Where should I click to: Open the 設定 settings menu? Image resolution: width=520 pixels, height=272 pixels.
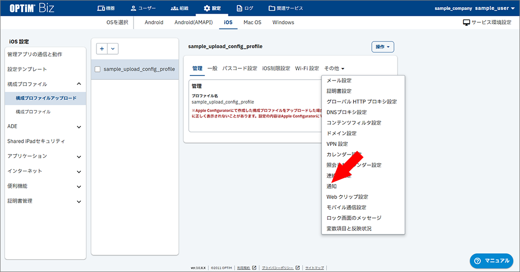(212, 8)
